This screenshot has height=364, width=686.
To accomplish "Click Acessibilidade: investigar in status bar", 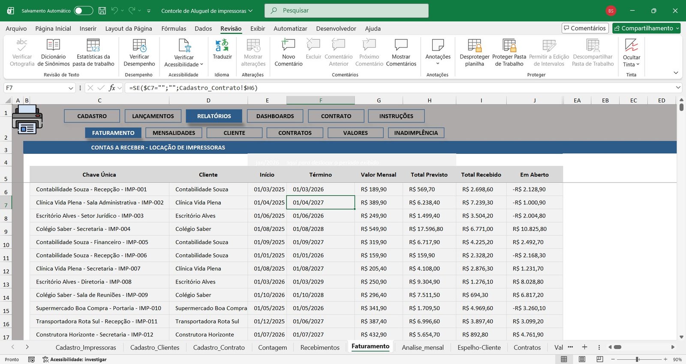I will 75,359.
